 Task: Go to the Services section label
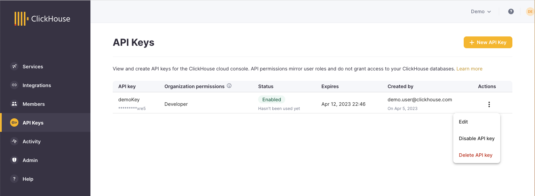pos(33,67)
